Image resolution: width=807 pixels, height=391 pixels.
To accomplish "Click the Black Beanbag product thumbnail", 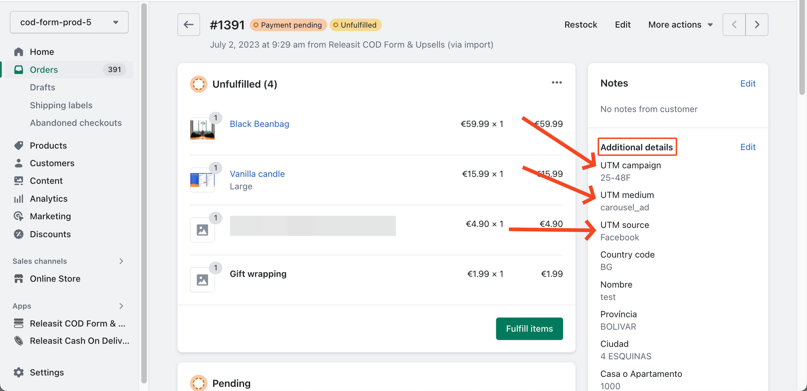I will pyautogui.click(x=202, y=130).
